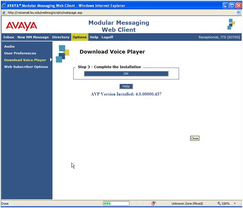Open Help in the navigation bar
The width and height of the screenshot is (243, 208).
point(94,37)
